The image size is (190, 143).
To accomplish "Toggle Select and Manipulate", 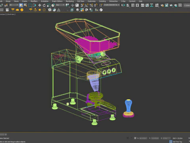I will click(72, 5).
